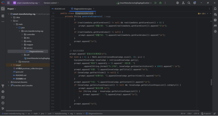Open the Notifications bell panel
The height and width of the screenshot is (116, 218).
point(215,9)
